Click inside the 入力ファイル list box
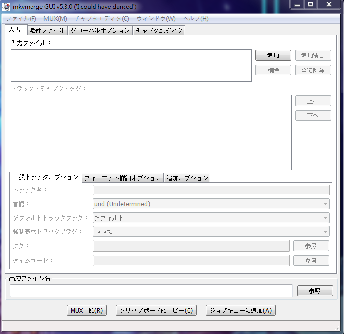The image size is (344, 334). [x=131, y=66]
